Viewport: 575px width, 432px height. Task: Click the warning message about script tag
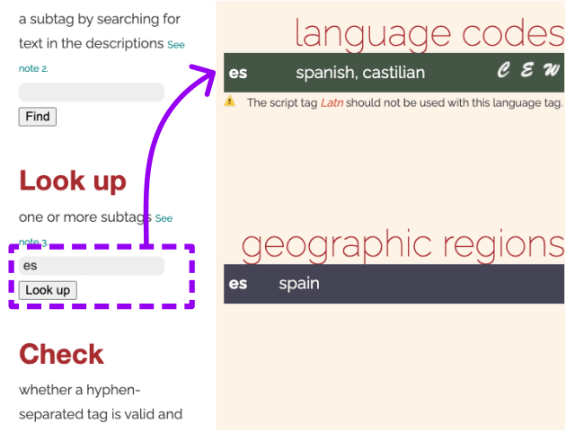pos(404,102)
